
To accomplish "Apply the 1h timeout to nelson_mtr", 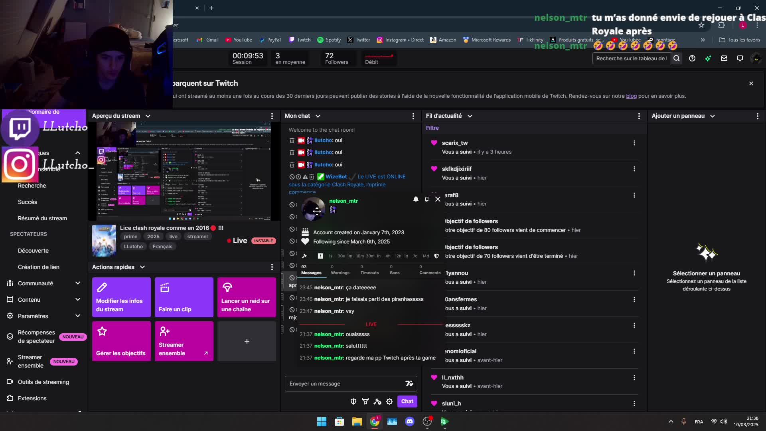I will pyautogui.click(x=378, y=256).
